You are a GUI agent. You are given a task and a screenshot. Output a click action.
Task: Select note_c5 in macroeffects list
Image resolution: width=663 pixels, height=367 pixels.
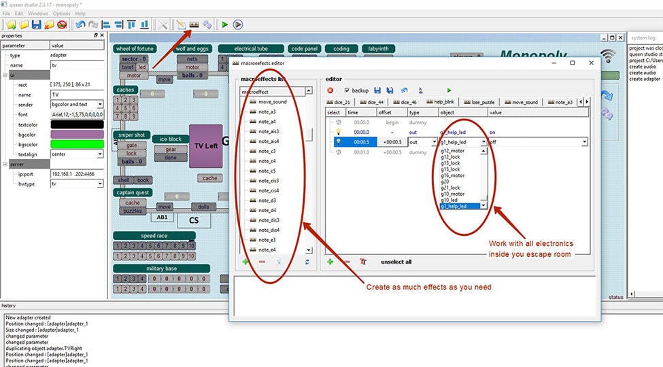click(x=267, y=171)
